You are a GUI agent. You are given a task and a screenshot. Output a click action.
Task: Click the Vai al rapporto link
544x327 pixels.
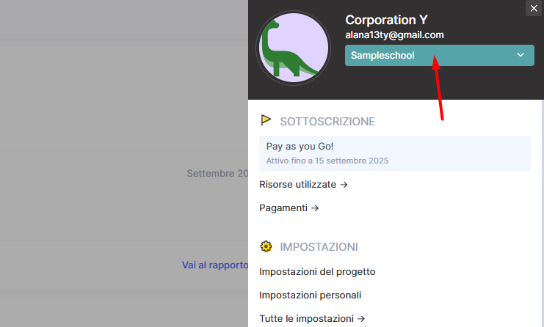tap(215, 265)
